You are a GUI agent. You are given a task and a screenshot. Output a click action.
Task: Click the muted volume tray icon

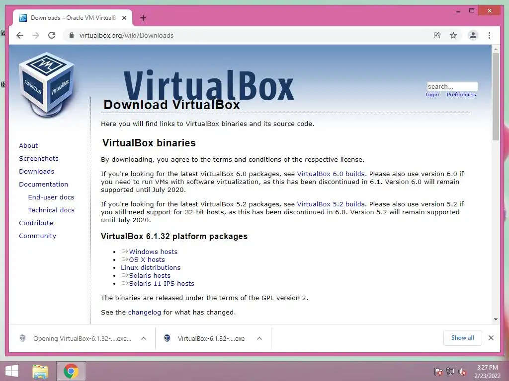(462, 372)
